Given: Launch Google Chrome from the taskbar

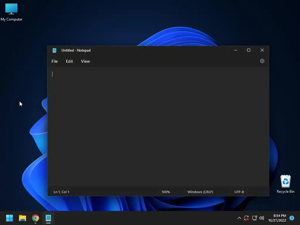Looking at the screenshot, I should pyautogui.click(x=35, y=218).
